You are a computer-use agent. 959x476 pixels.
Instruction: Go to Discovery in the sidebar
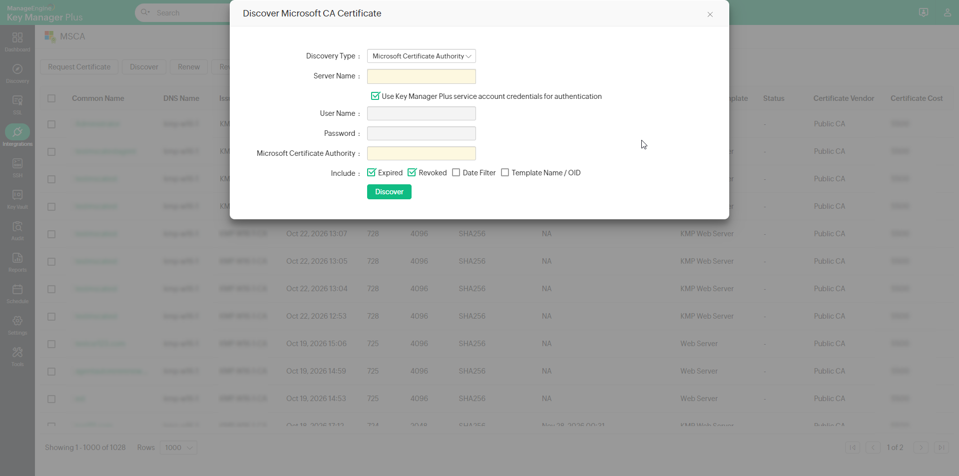(17, 73)
